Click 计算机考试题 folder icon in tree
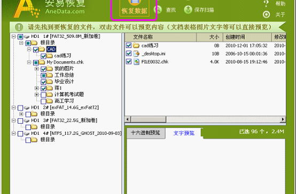Screen dimensions: 296x194 (50, 94)
